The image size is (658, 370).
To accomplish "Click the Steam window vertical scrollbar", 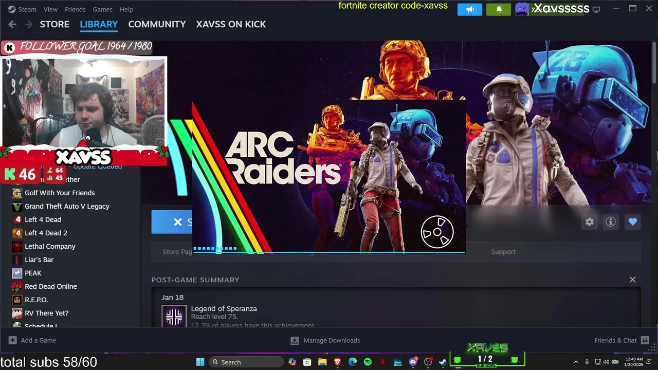I will (654, 62).
